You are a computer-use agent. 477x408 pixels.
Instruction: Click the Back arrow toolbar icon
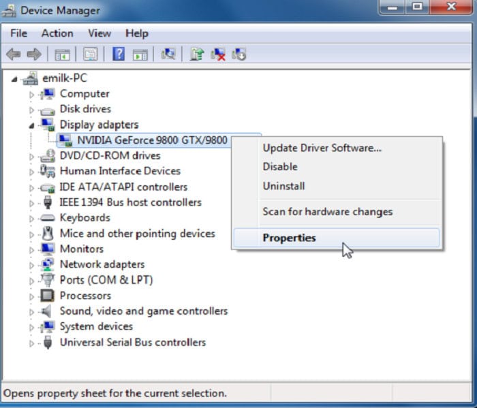click(14, 54)
